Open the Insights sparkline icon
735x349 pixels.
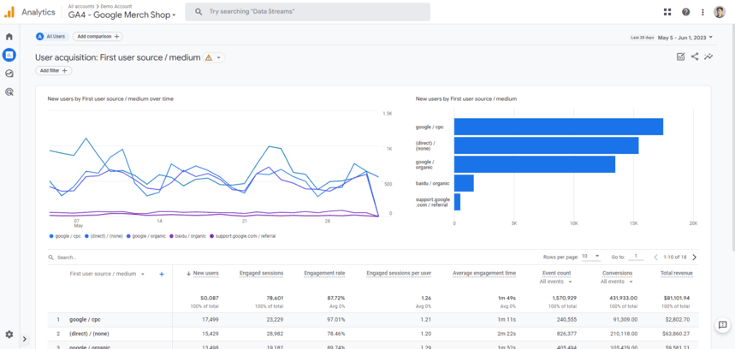coord(708,57)
